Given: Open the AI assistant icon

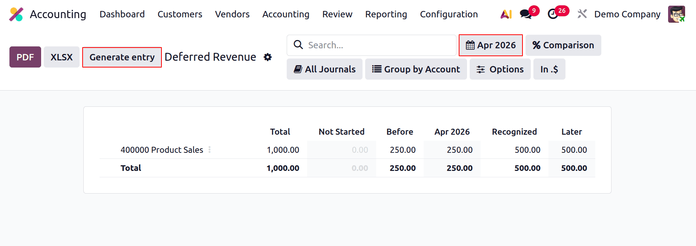Looking at the screenshot, I should click(x=506, y=14).
